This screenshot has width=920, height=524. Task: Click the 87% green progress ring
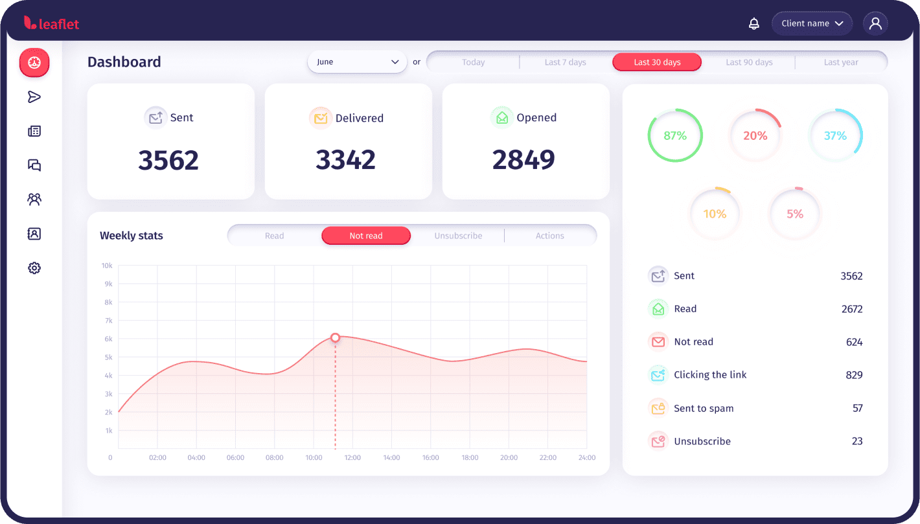coord(674,136)
